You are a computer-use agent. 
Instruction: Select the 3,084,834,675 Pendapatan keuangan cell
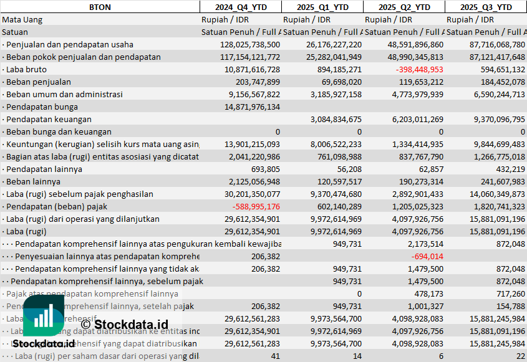pos(336,119)
